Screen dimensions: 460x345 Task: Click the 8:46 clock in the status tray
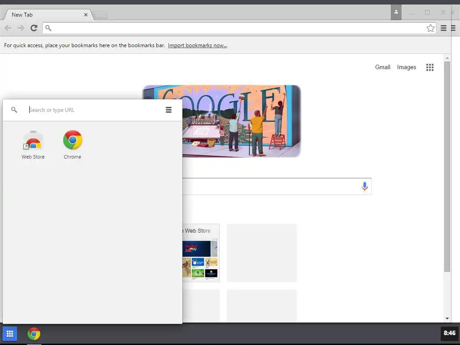[x=449, y=333]
